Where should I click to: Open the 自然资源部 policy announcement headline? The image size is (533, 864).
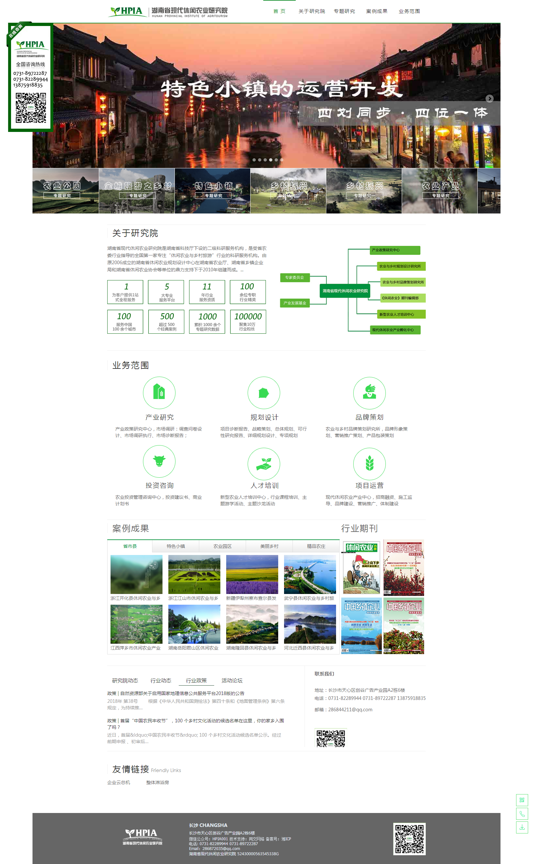coord(175,693)
